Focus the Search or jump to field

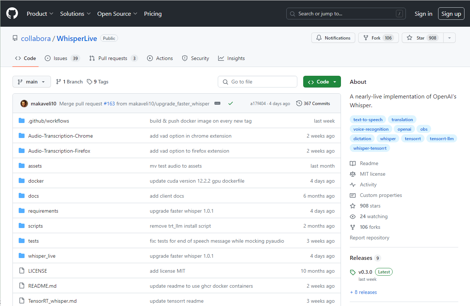pyautogui.click(x=346, y=14)
